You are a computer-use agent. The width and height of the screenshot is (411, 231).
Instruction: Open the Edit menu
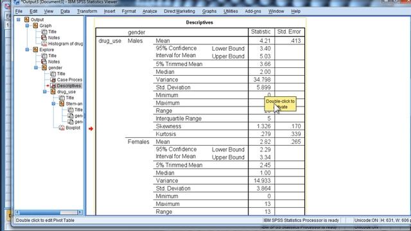tap(33, 12)
